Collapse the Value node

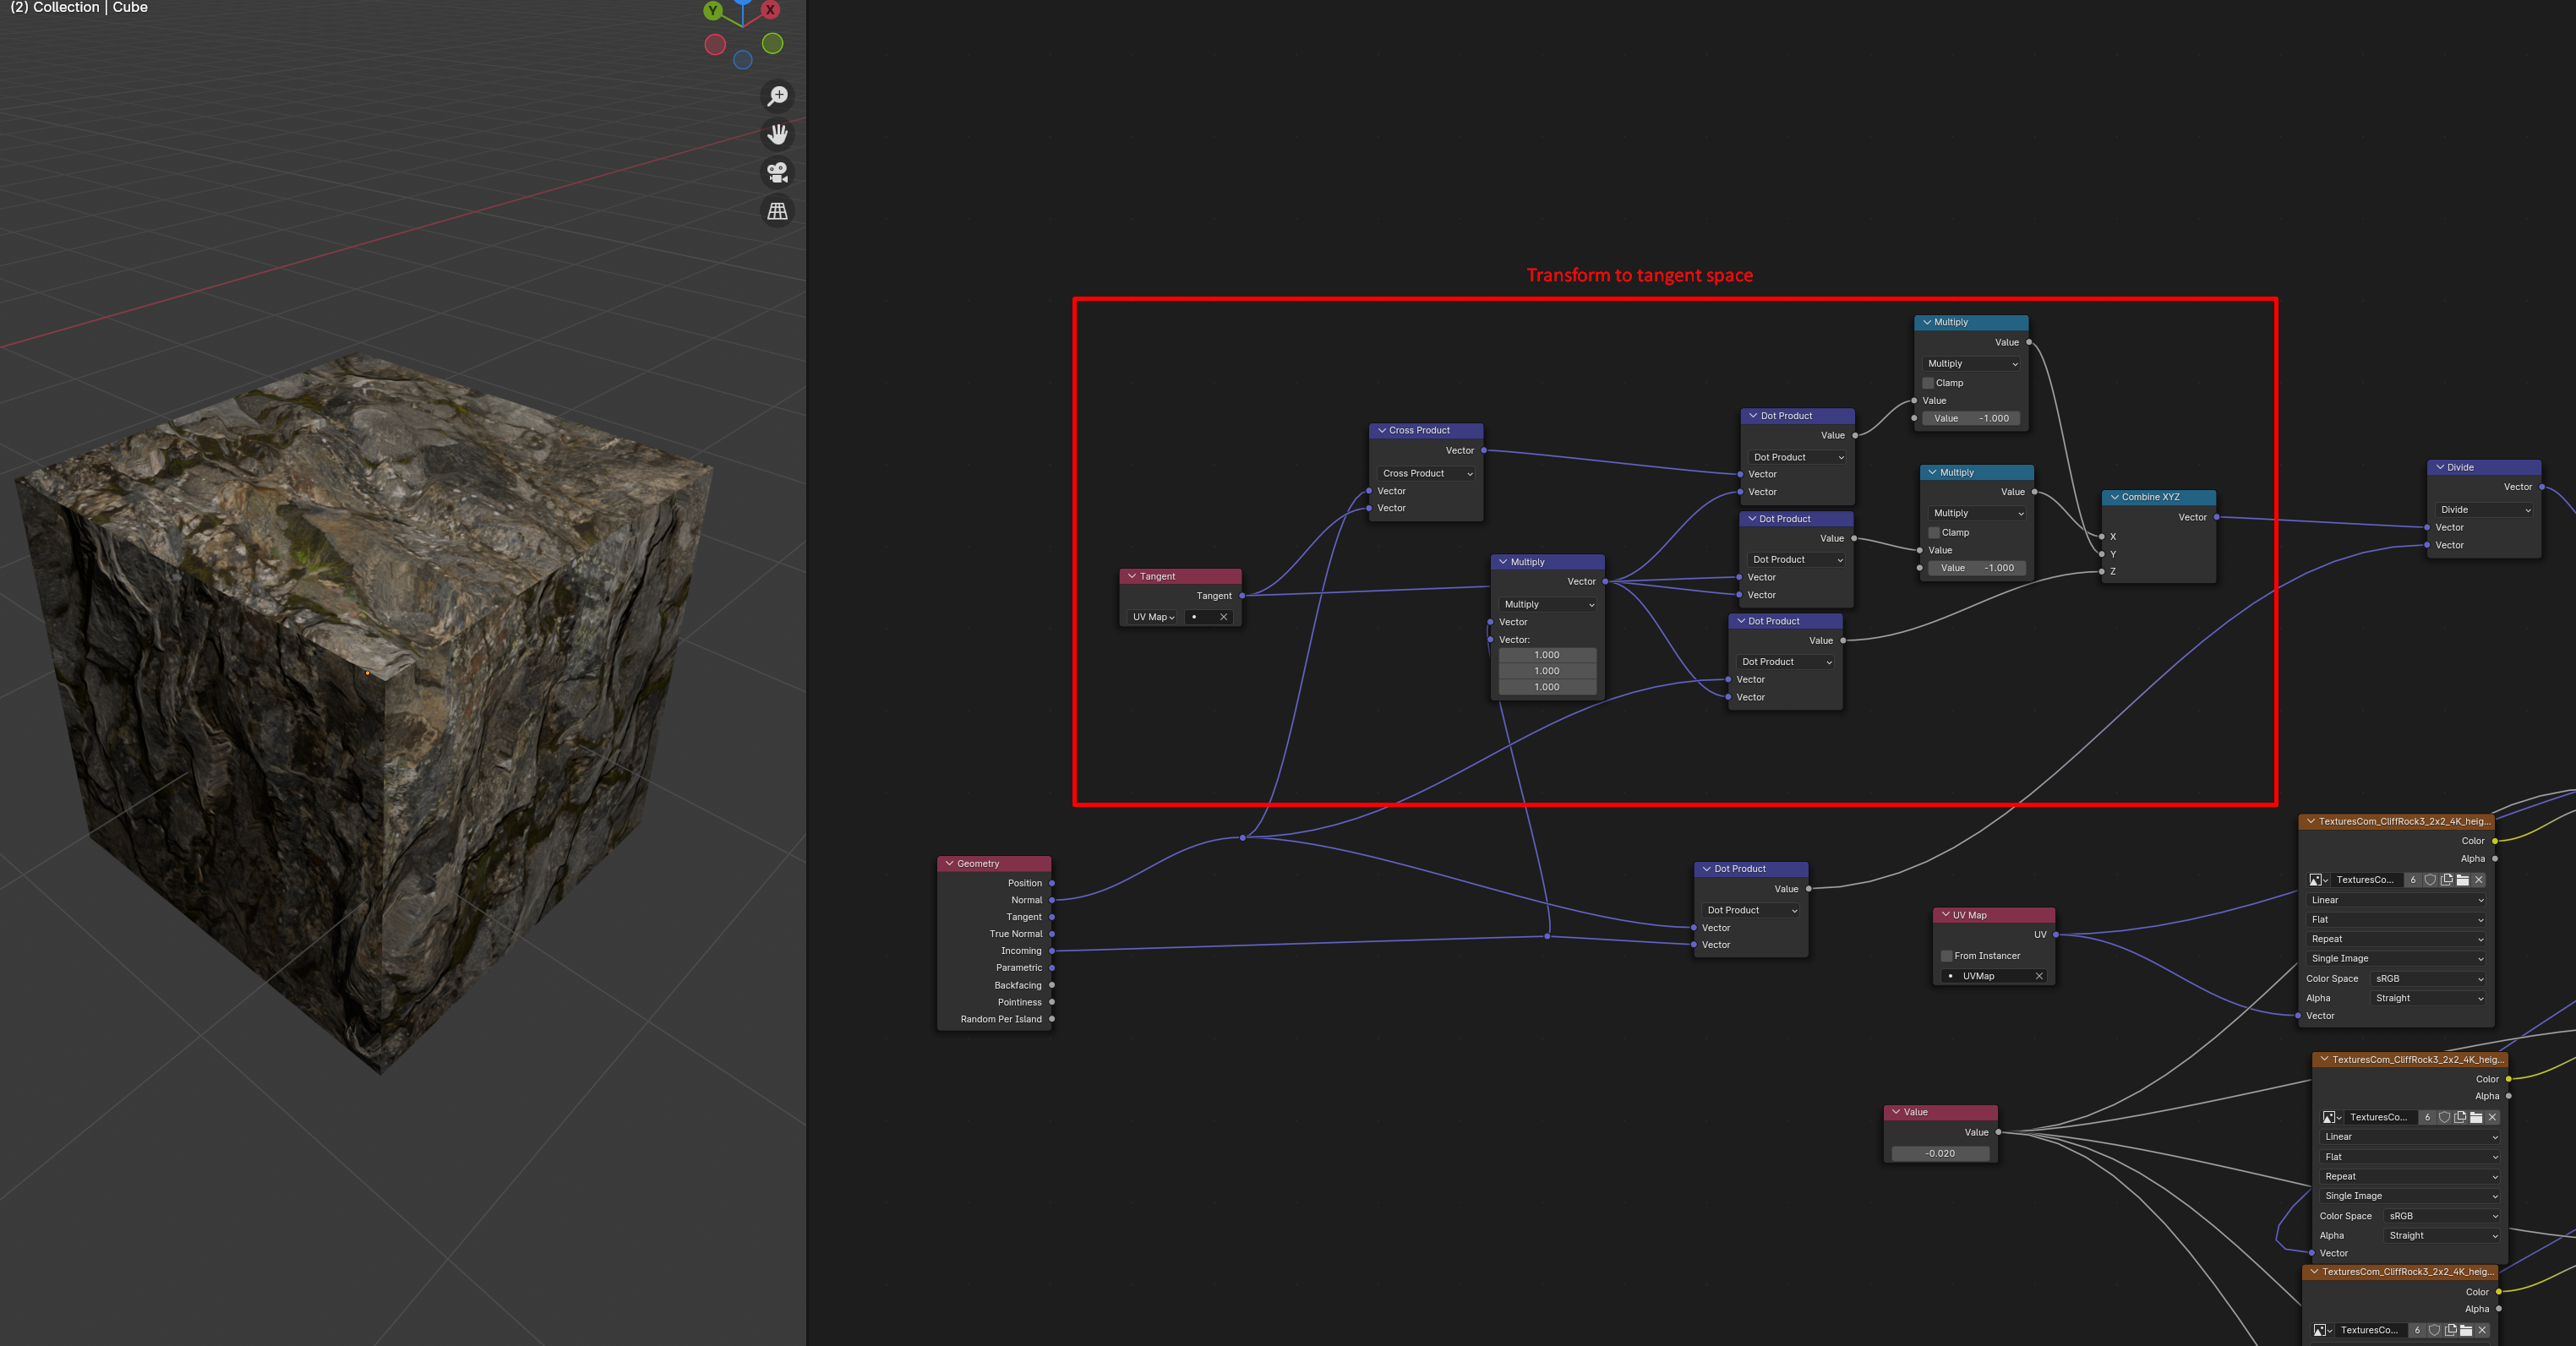click(1896, 1112)
